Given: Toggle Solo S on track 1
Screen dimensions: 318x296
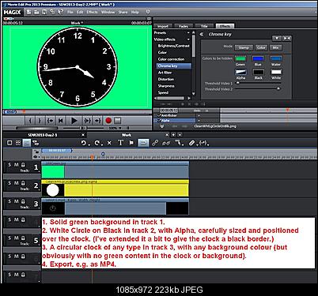Looking at the screenshot, I should click(9, 165).
